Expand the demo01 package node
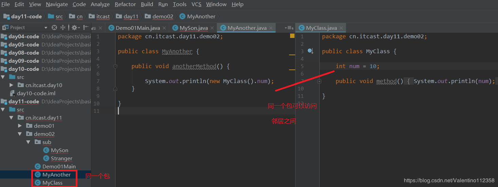Image resolution: width=498 pixels, height=187 pixels. tap(20, 126)
